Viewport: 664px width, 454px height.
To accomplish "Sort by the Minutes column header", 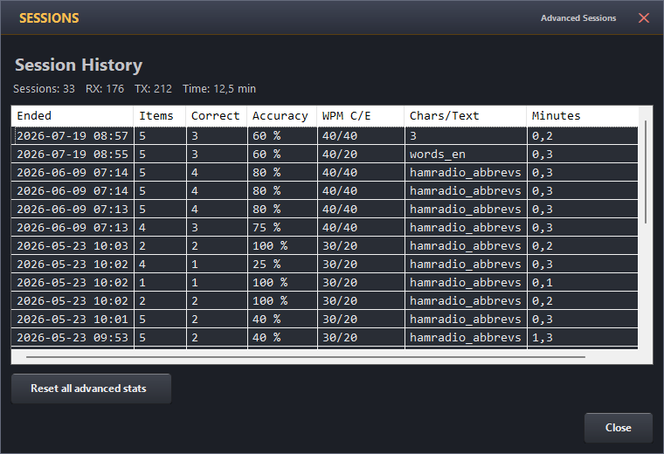I will pos(582,116).
